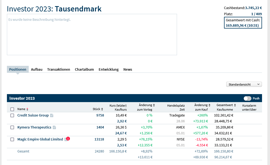The image size is (270, 165).
Task: Sort by Änderung zum Kauf arrows
Action: click(x=209, y=105)
